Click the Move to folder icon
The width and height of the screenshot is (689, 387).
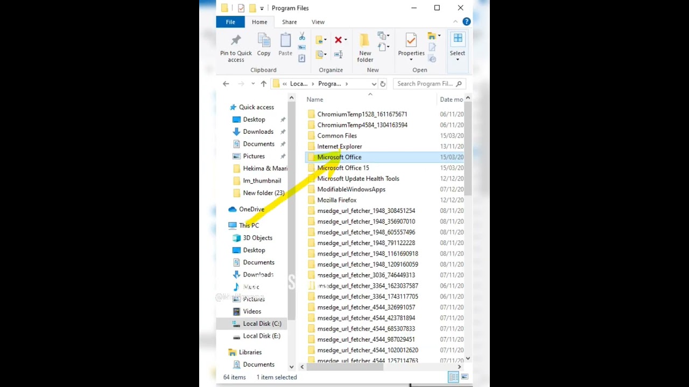pos(319,40)
